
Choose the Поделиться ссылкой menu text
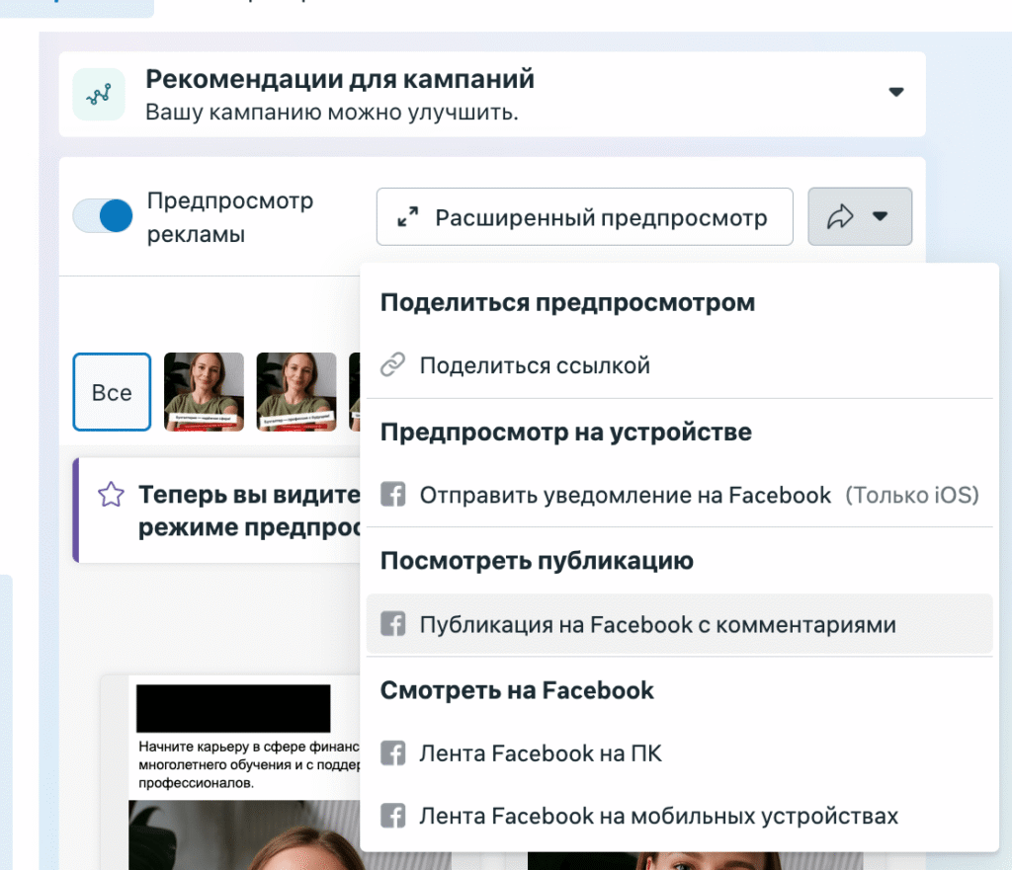tap(535, 365)
